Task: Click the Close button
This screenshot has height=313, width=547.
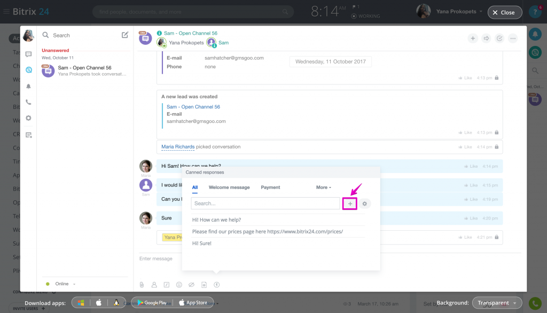Action: pos(505,12)
